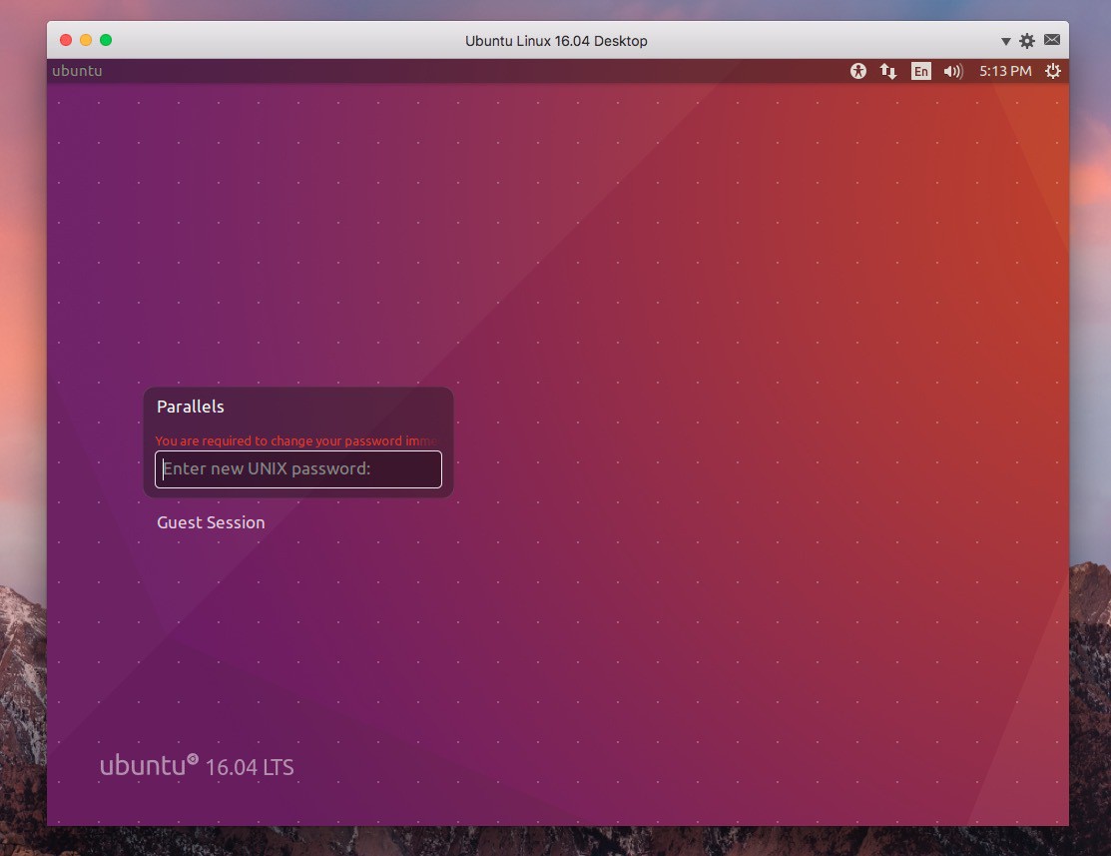Click the ubuntu hostname label in the top panel
Image resolution: width=1111 pixels, height=856 pixels.
[x=77, y=71]
